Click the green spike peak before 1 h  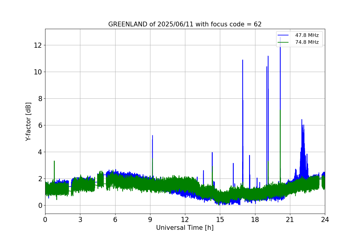(x=54, y=161)
